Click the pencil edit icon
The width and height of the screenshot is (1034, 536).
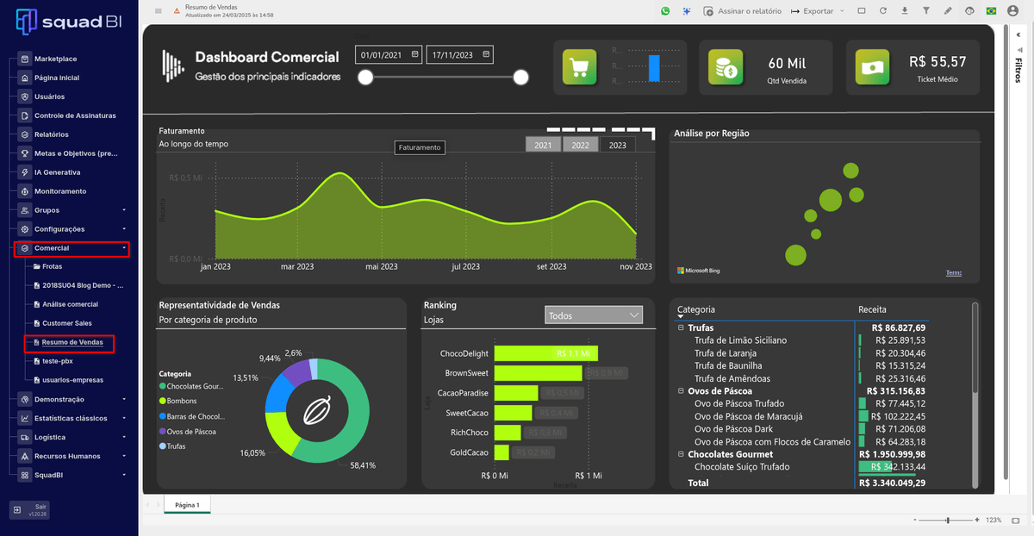948,11
